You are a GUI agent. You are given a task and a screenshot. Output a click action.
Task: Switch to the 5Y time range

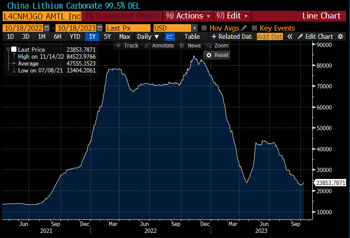click(107, 37)
